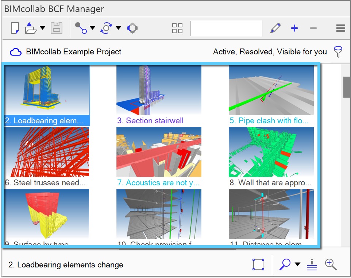
Task: Add a new issue with plus icon
Action: 294,28
